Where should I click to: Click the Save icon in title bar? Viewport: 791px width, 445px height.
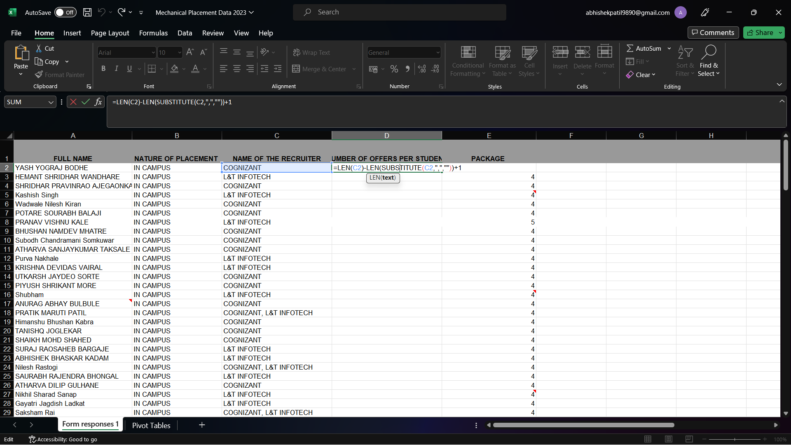click(x=87, y=12)
